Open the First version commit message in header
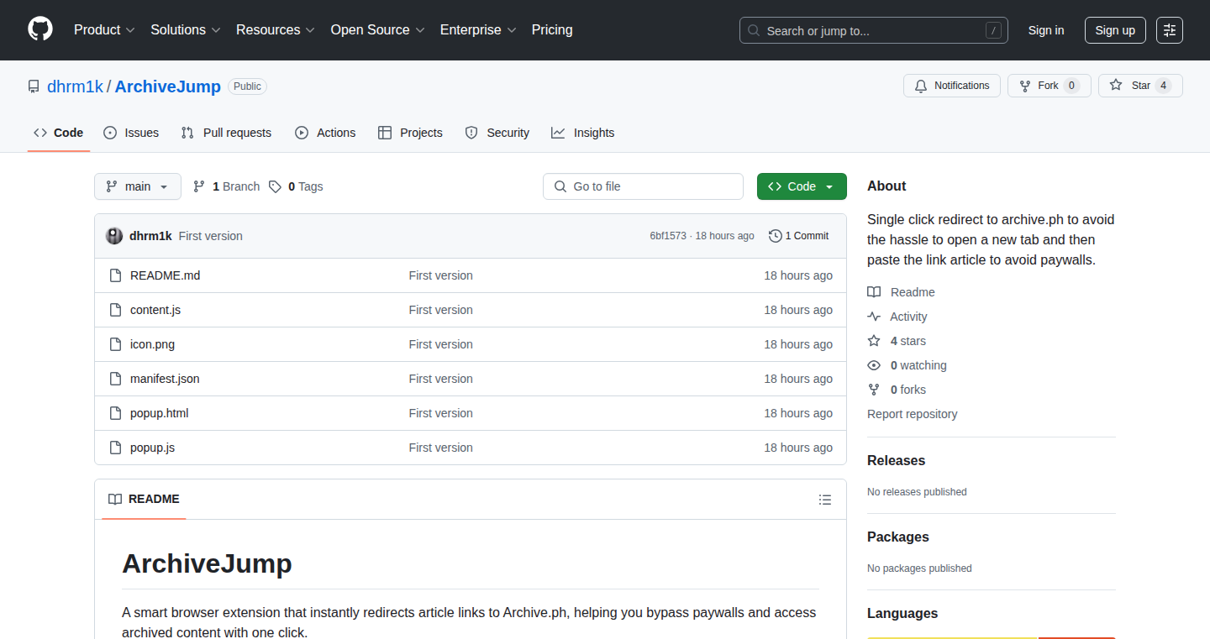 pos(211,236)
